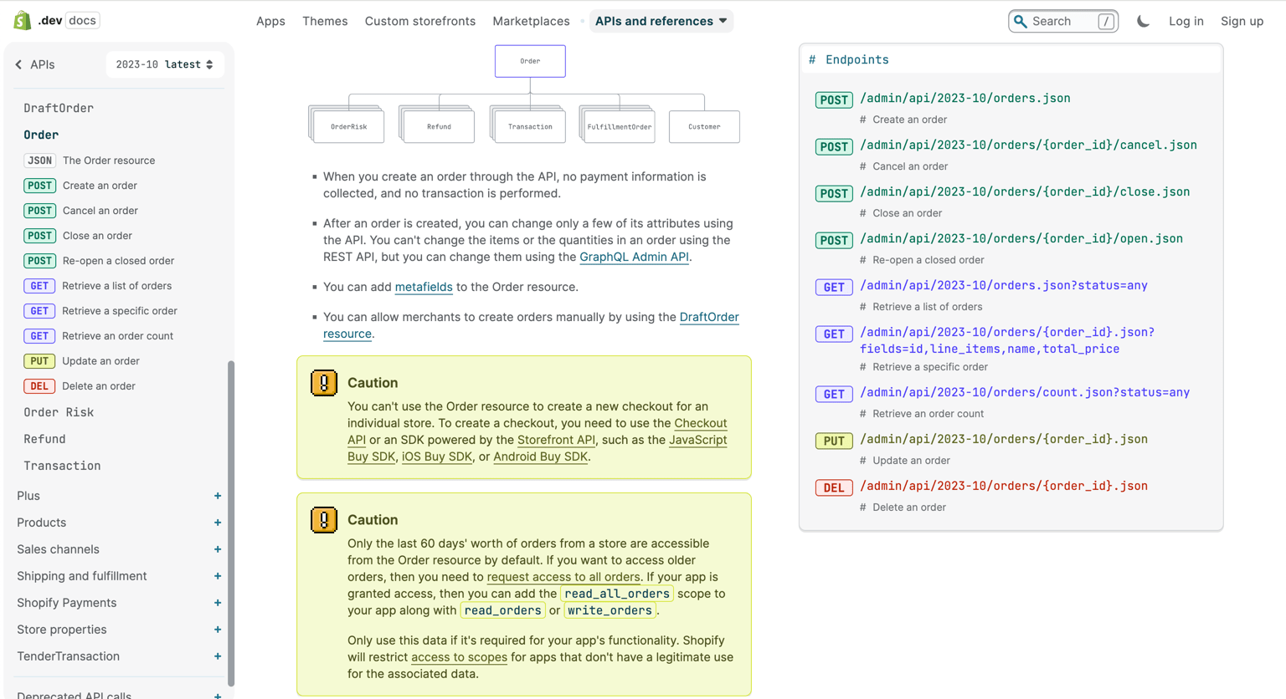Expand the Products section

click(218, 523)
